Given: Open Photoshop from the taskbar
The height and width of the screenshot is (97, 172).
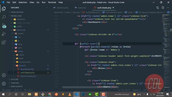Looking at the screenshot, I should coord(83,94).
